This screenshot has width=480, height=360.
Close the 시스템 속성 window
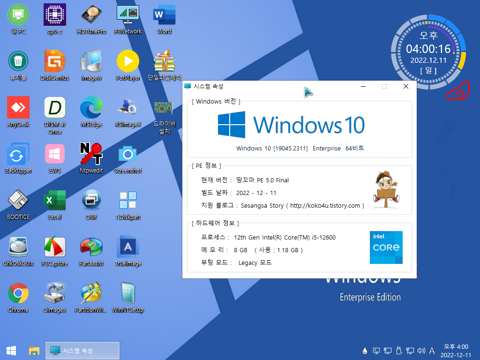pyautogui.click(x=406, y=86)
